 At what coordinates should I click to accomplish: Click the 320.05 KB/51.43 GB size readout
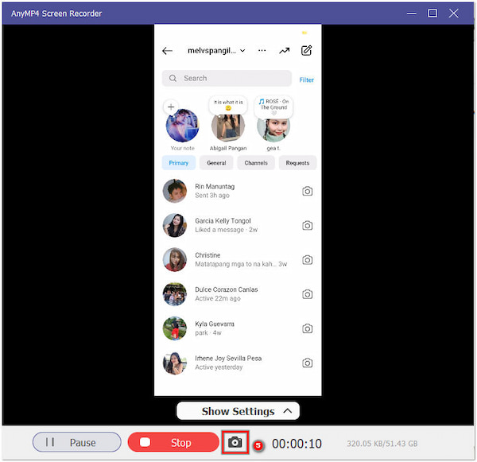point(382,444)
